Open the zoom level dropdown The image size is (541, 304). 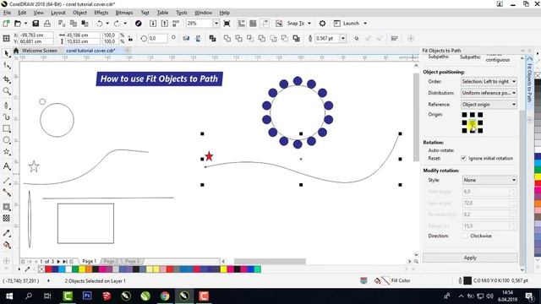(x=216, y=24)
